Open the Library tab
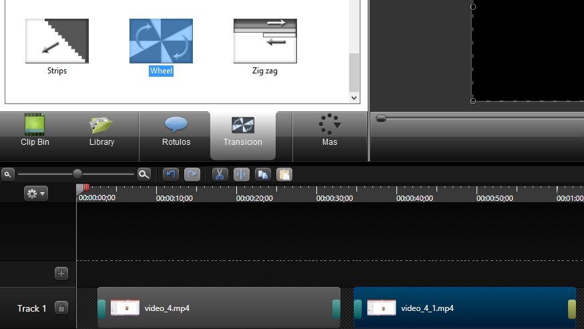This screenshot has height=329, width=584. pos(101,131)
